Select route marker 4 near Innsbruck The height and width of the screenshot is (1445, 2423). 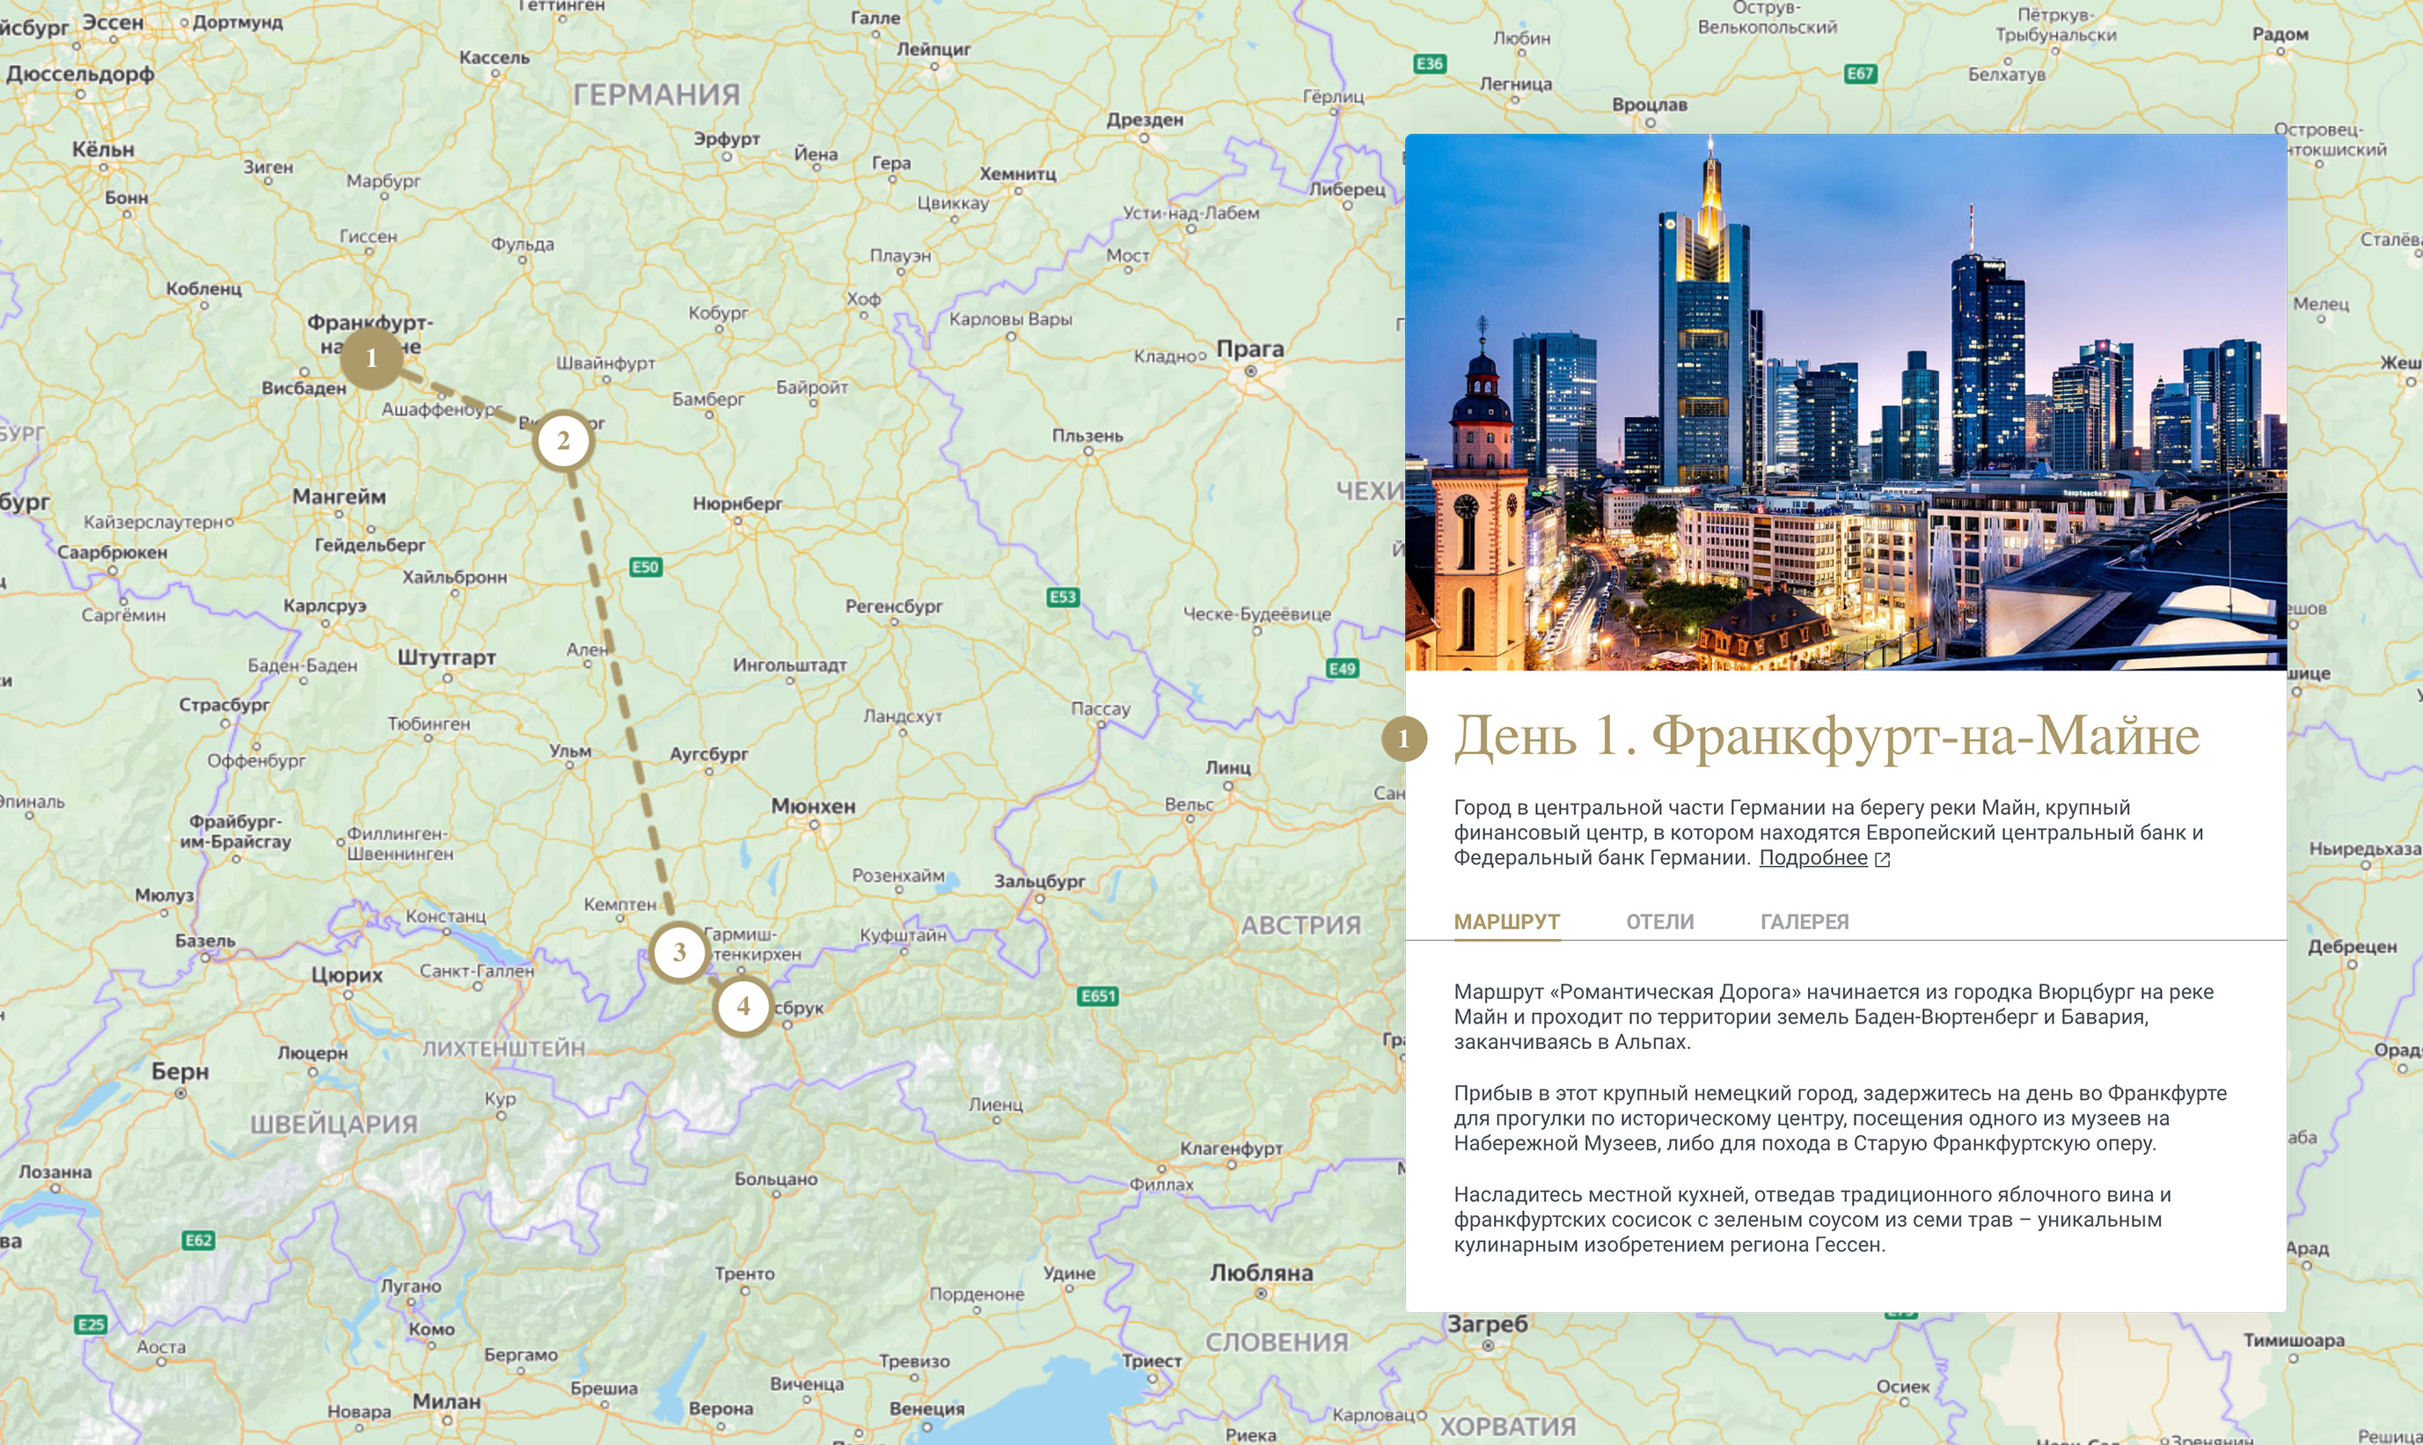coord(743,1006)
